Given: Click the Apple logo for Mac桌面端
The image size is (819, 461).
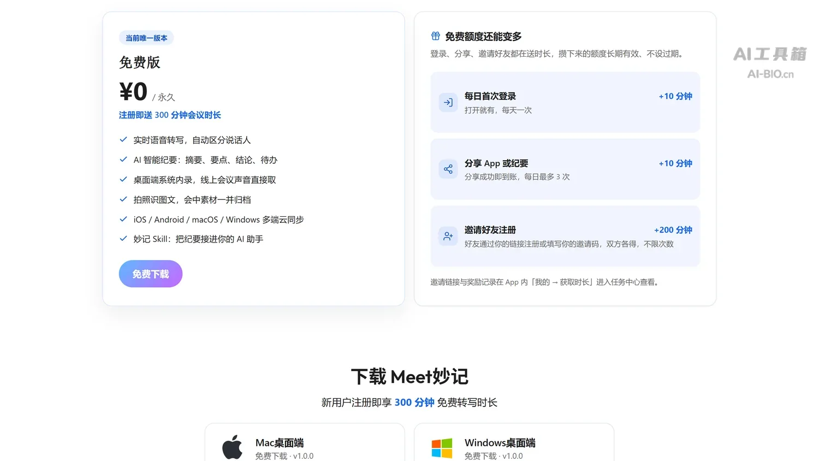Looking at the screenshot, I should click(x=233, y=447).
